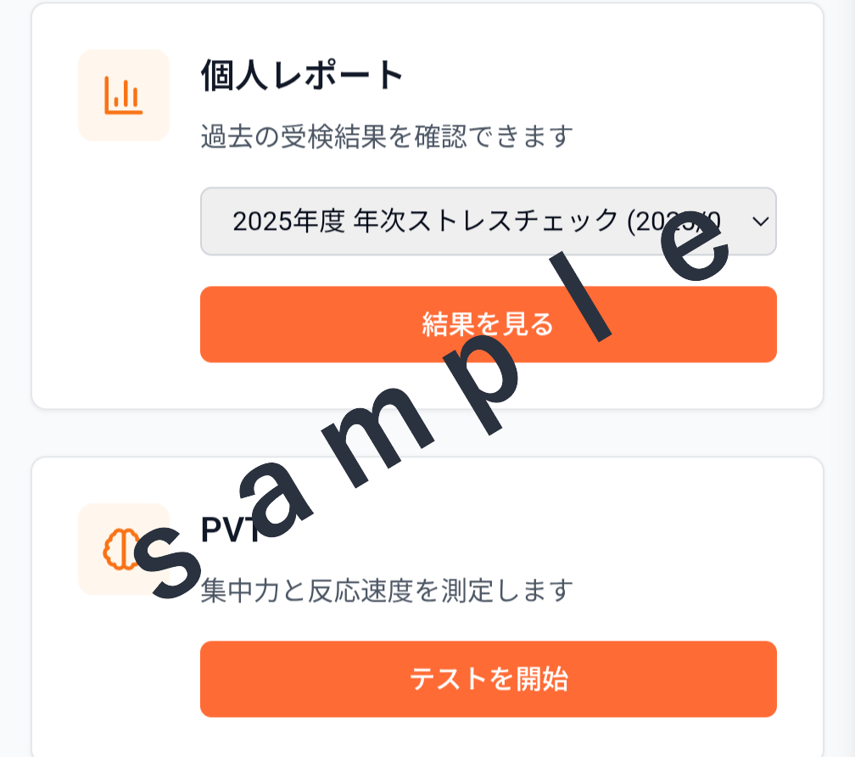This screenshot has width=855, height=757.
Task: Click the gray gap between the two cards
Action: 427,433
